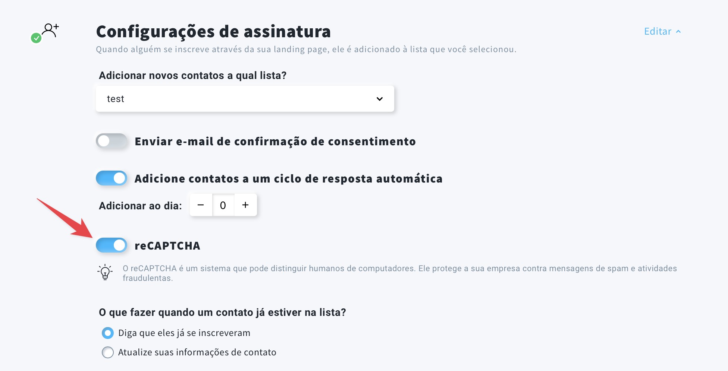728x371 pixels.
Task: Enable the consent confirmation email toggle
Action: point(112,141)
